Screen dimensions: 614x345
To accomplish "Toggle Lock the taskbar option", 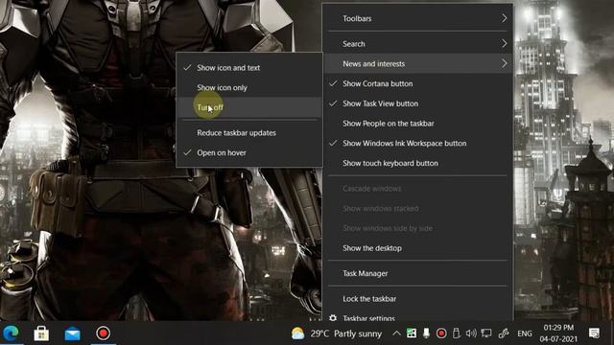I will click(417, 299).
